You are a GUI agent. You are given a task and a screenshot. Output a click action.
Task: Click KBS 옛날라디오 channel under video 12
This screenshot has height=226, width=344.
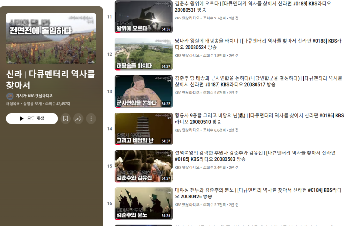[x=187, y=55]
